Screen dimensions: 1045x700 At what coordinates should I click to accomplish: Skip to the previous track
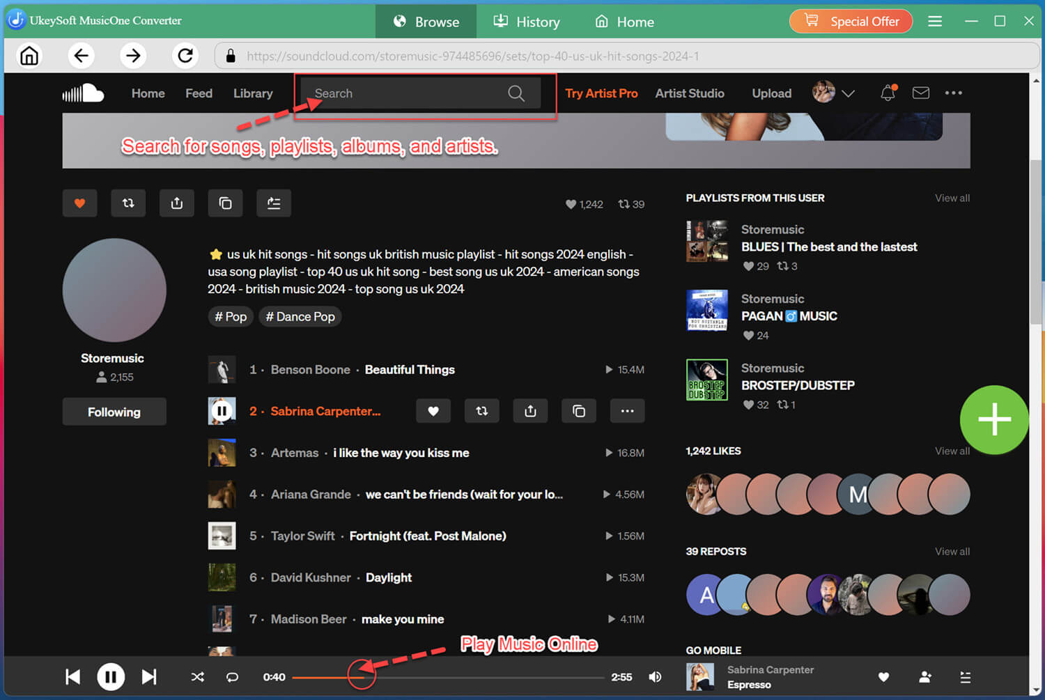(72, 677)
